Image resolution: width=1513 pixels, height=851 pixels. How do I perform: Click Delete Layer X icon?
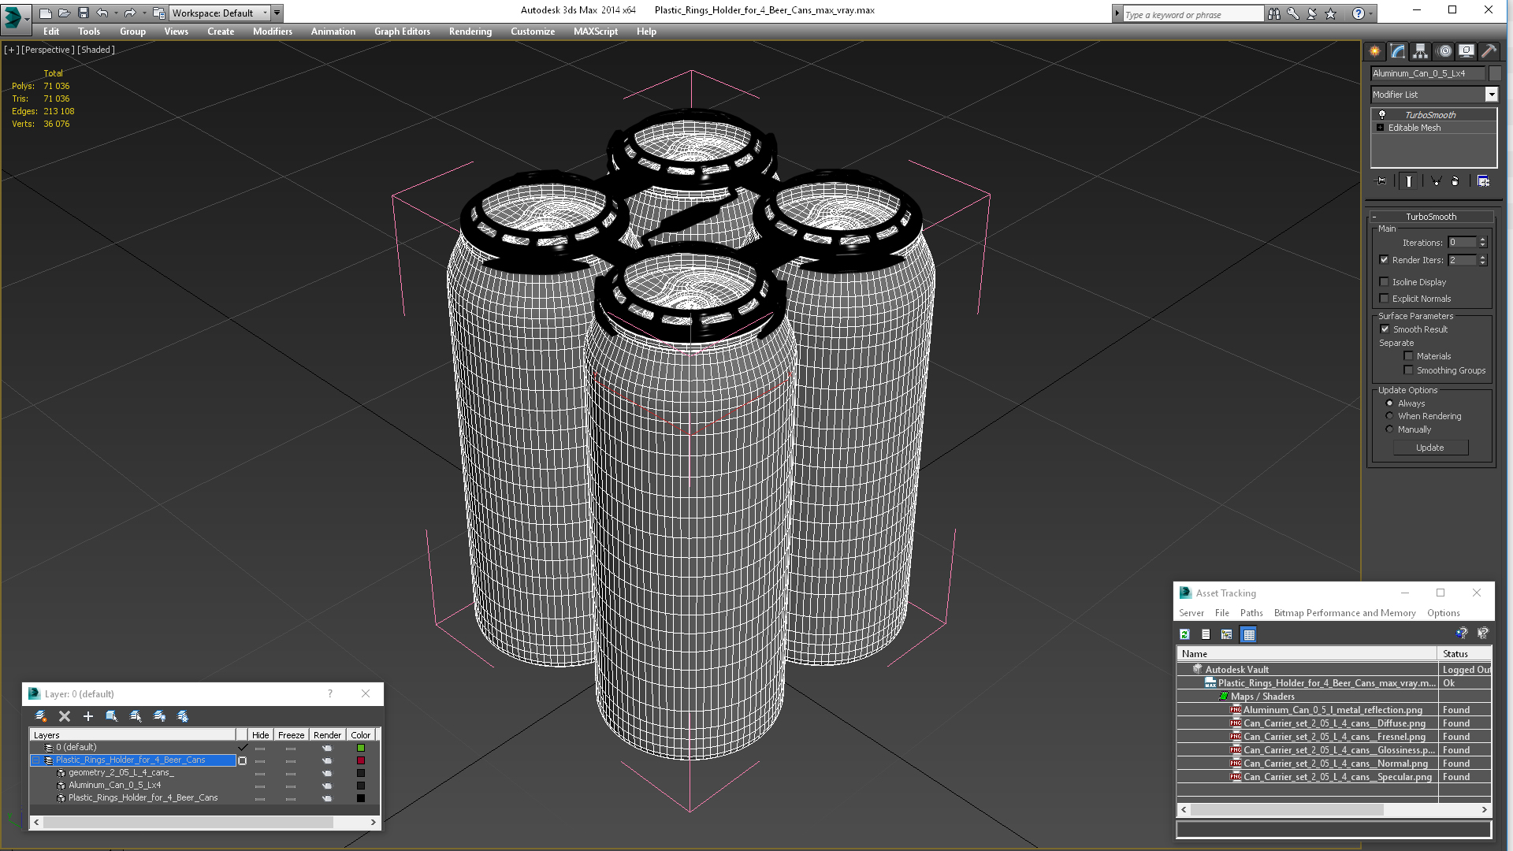click(x=65, y=716)
